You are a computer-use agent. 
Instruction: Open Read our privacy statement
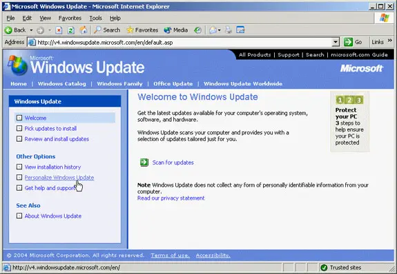coord(171,198)
